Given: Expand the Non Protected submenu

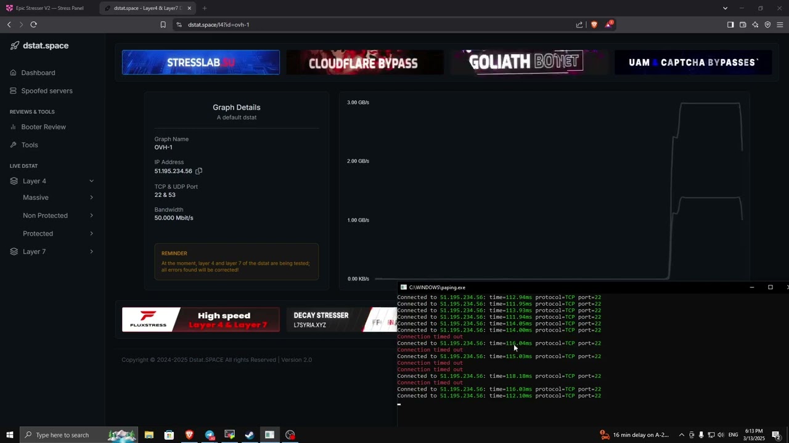Looking at the screenshot, I should tap(91, 215).
